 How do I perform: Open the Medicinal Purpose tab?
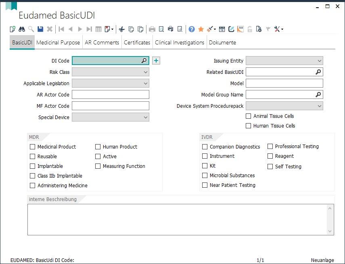58,42
